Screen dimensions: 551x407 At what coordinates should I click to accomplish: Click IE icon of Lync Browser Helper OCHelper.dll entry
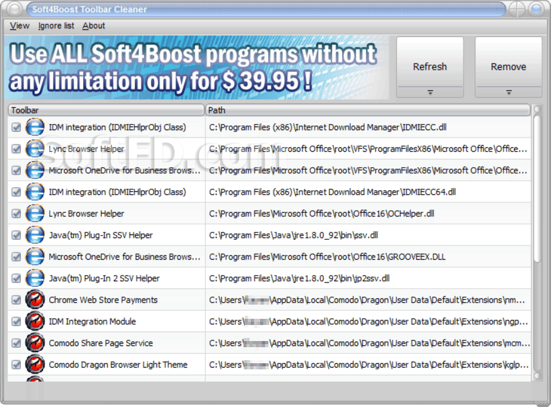coord(35,213)
